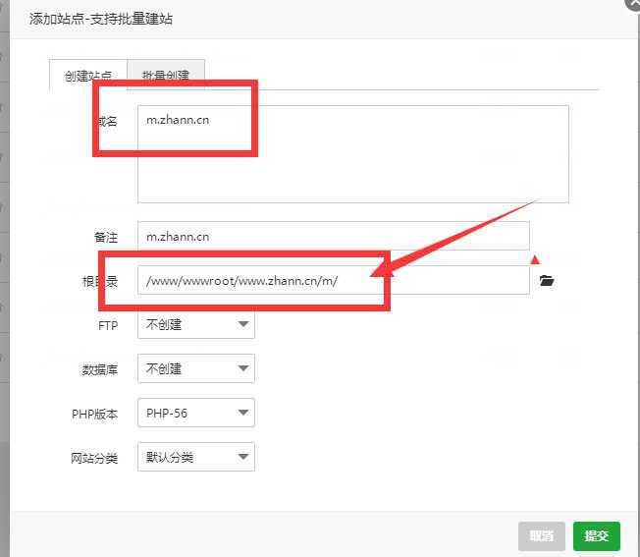Open the 网站分类 dropdown showing 默认分类
Image resolution: width=640 pixels, height=557 pixels.
[196, 457]
